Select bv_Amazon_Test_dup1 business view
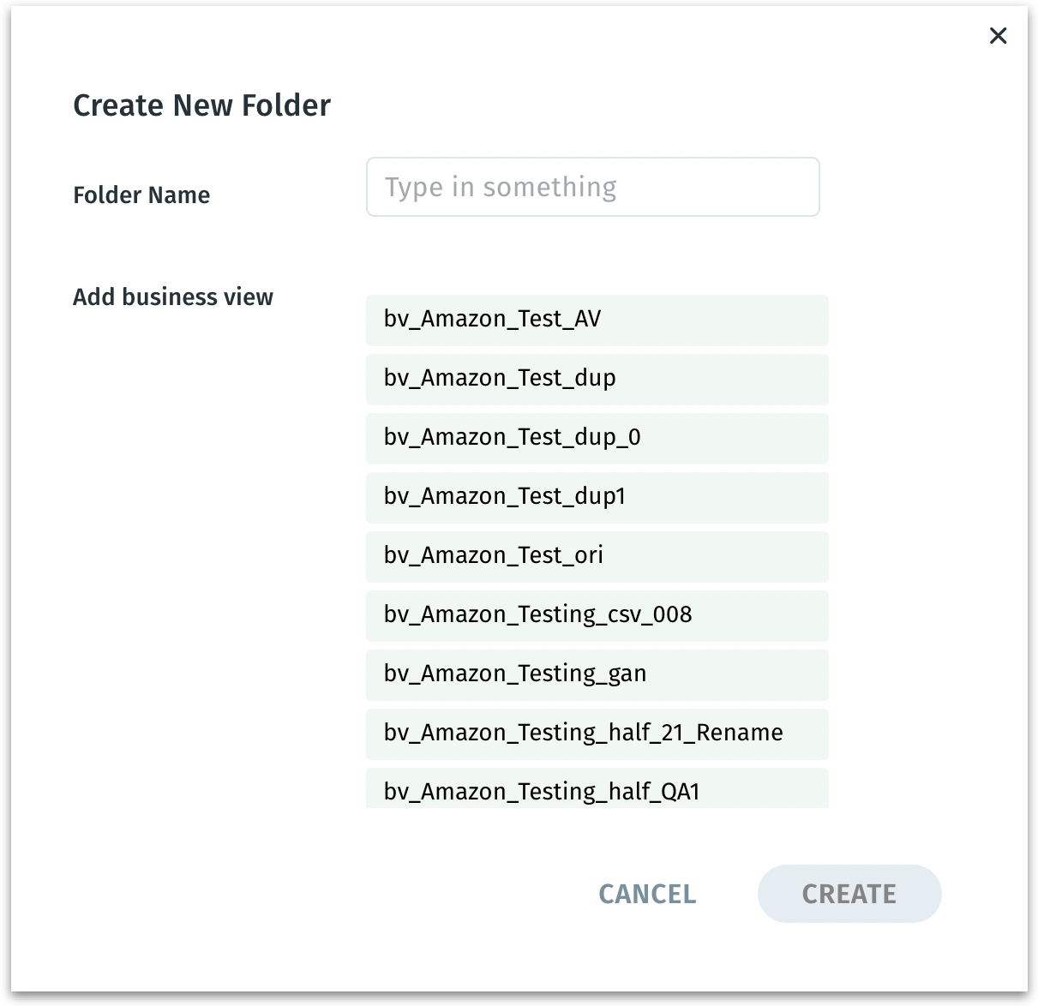 point(597,497)
